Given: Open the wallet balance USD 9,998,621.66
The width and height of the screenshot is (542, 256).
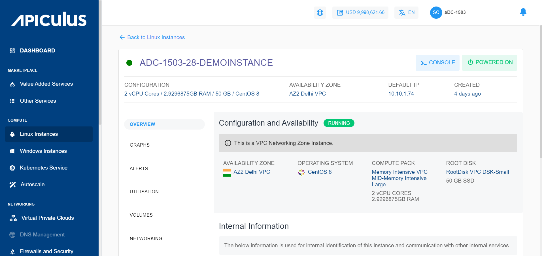Looking at the screenshot, I should tap(360, 12).
